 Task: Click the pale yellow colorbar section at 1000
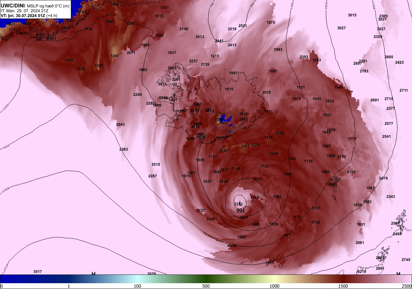[275, 279]
